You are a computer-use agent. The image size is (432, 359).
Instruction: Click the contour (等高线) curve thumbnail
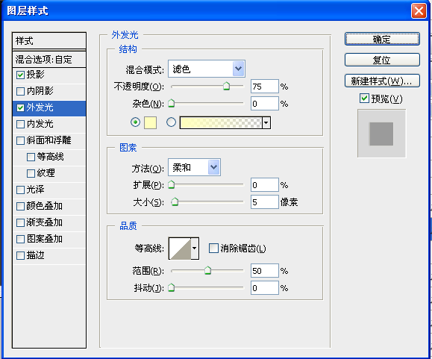coord(180,249)
